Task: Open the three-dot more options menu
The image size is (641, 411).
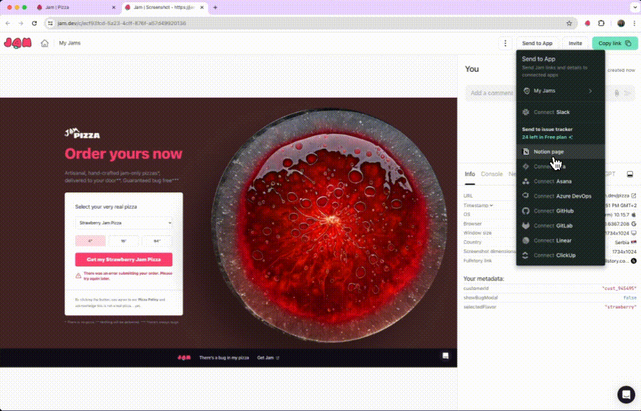Action: 505,43
